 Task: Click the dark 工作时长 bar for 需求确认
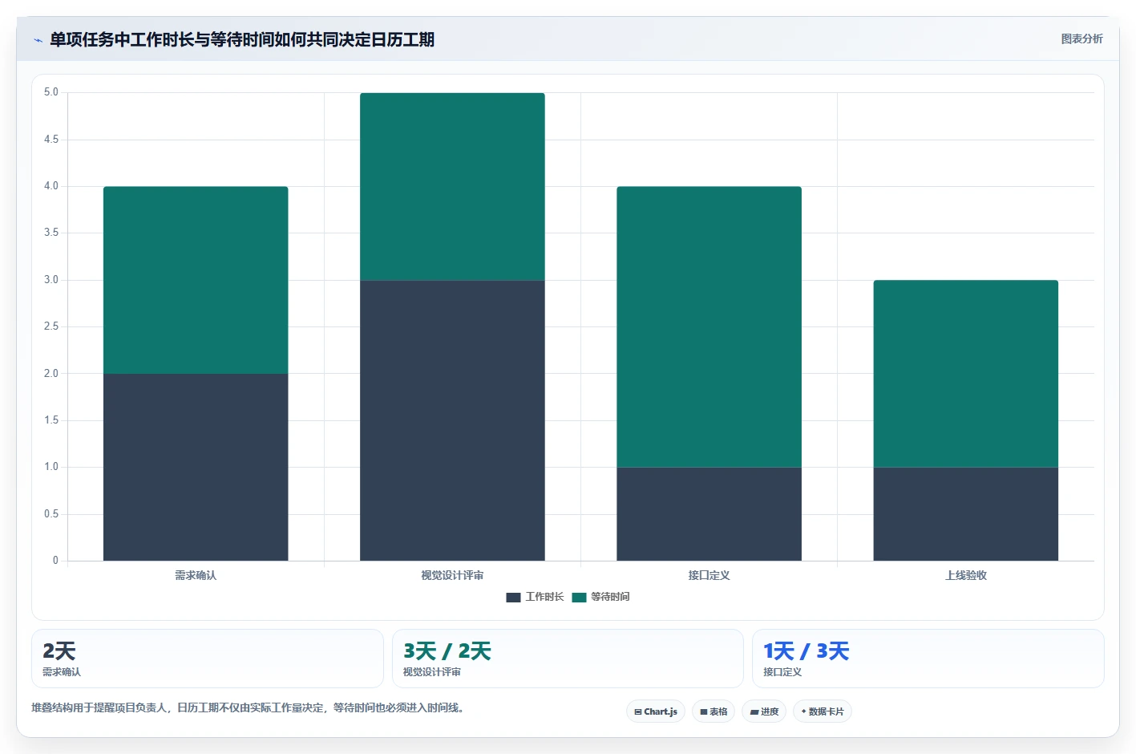[196, 467]
